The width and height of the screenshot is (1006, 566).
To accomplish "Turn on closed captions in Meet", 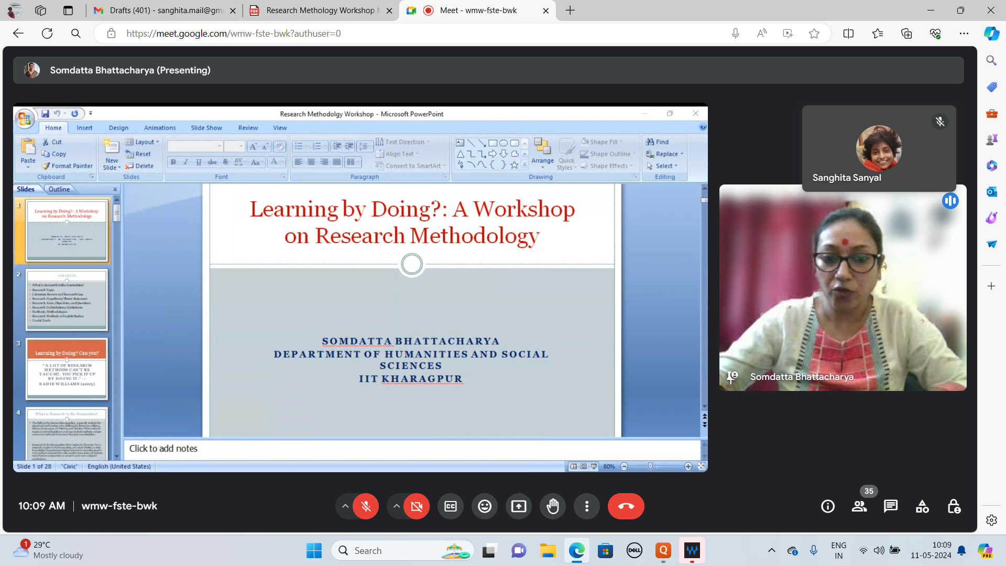I will point(450,506).
